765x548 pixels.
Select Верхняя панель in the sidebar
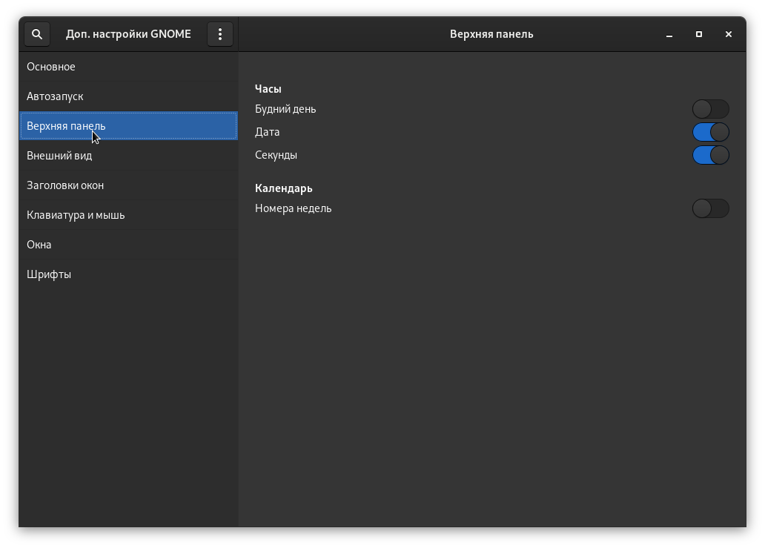click(x=66, y=126)
